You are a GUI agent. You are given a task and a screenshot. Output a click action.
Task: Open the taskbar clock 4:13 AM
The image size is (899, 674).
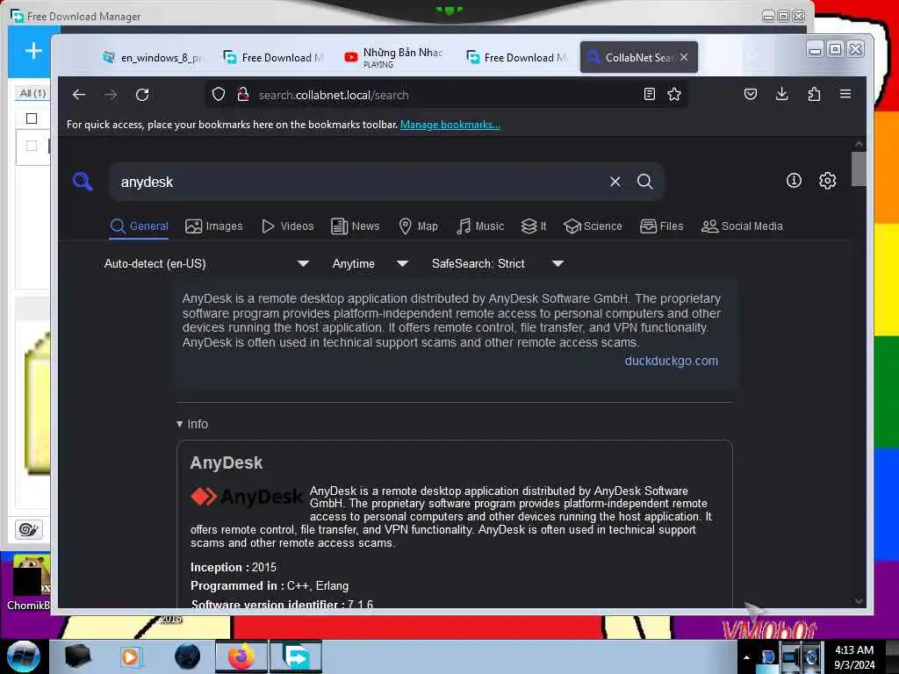point(854,657)
